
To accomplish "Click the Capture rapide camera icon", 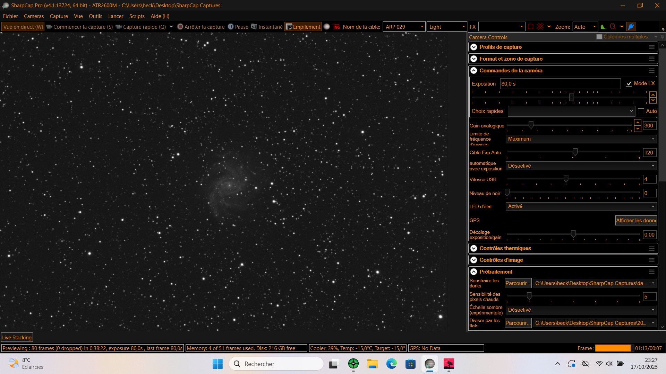I will [x=119, y=27].
